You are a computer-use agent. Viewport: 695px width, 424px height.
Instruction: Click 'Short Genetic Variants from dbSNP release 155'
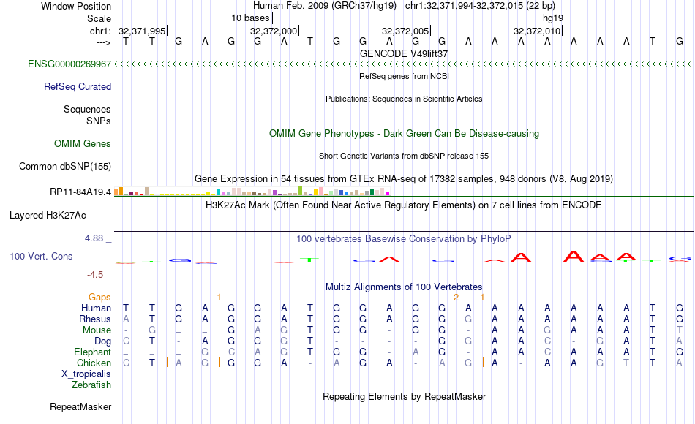click(404, 156)
